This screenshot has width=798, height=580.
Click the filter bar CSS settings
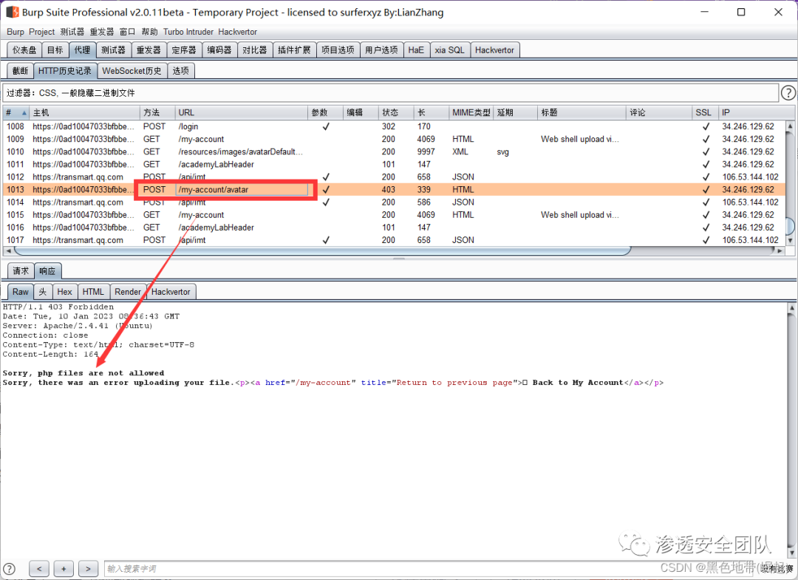coord(390,92)
